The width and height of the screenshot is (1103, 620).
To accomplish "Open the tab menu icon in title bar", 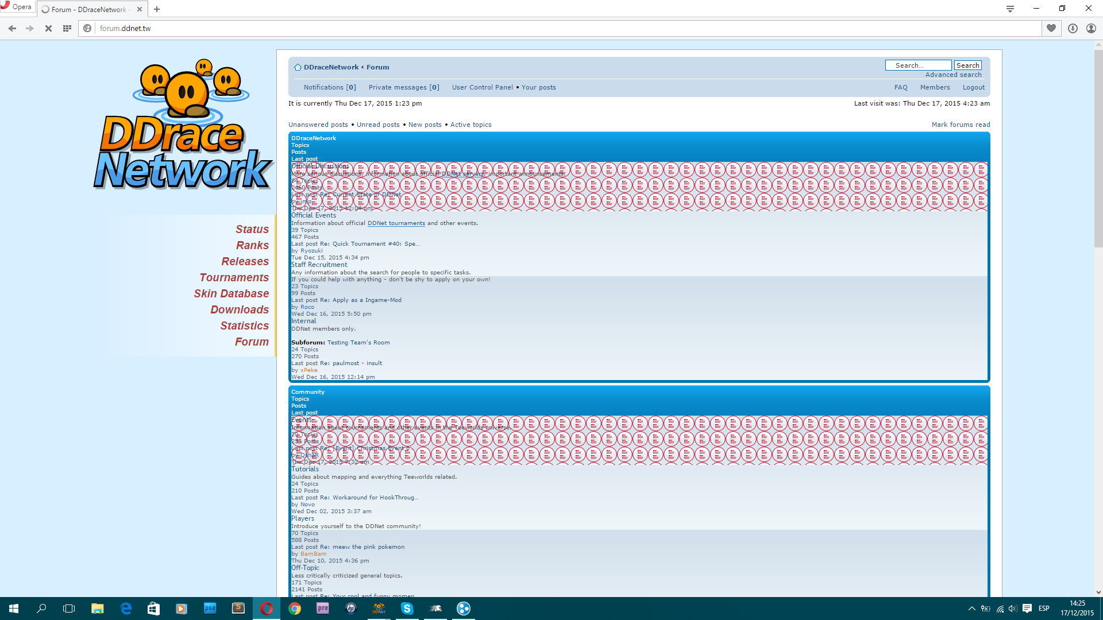I will point(1010,9).
